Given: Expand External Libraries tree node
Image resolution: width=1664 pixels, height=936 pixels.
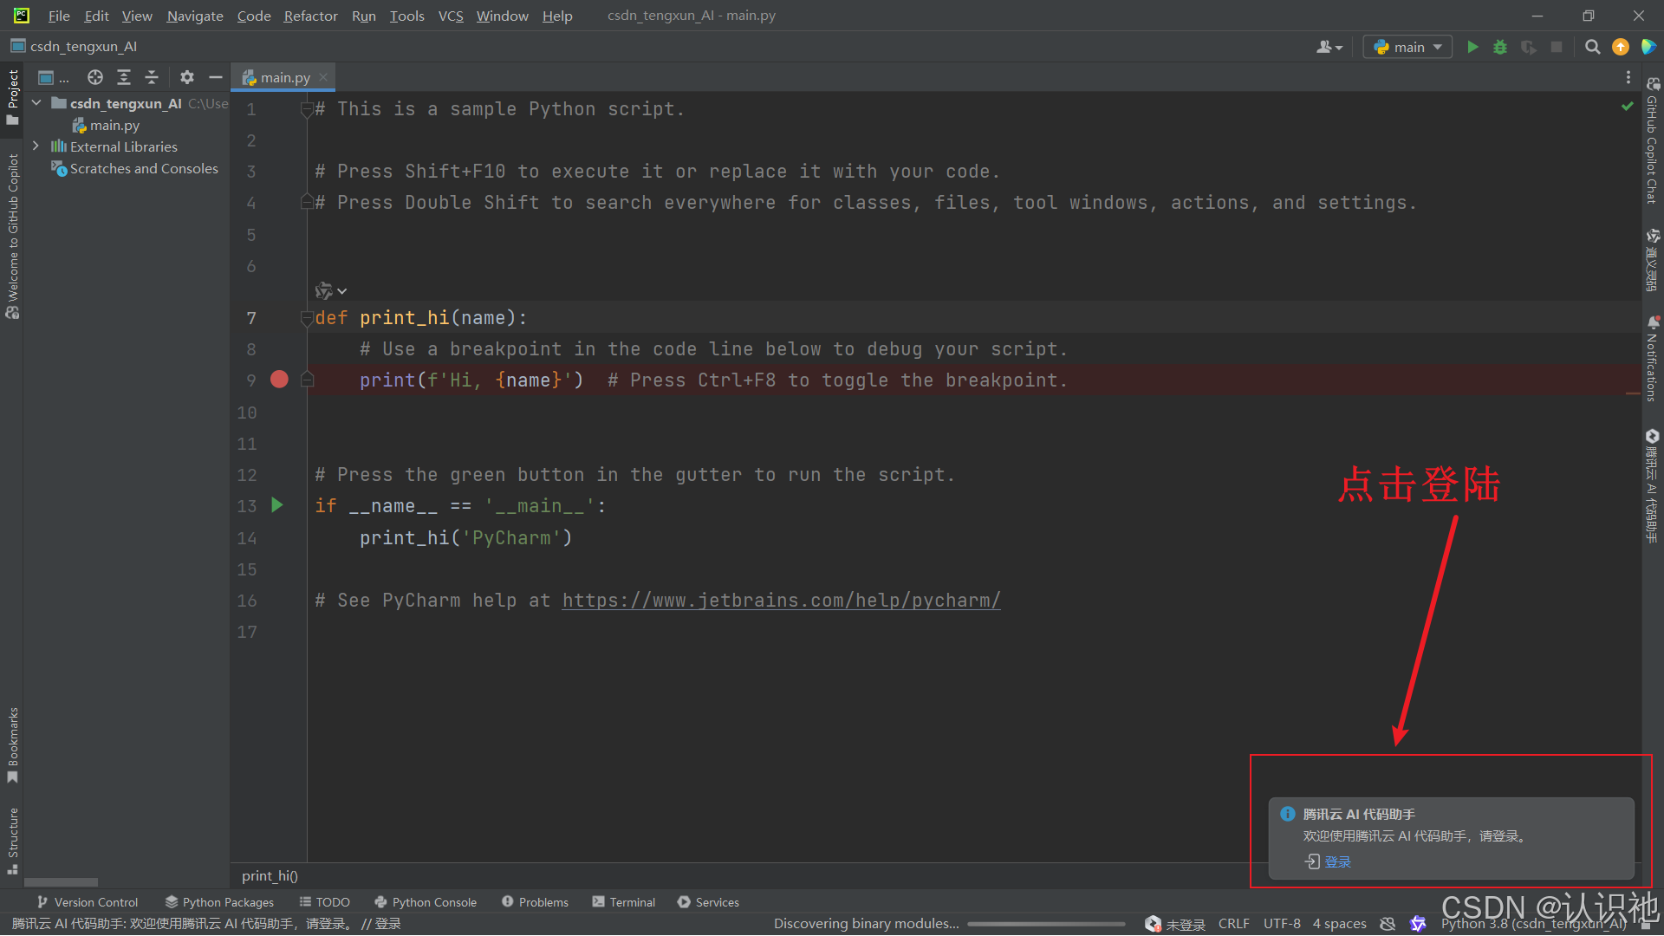Looking at the screenshot, I should point(36,146).
